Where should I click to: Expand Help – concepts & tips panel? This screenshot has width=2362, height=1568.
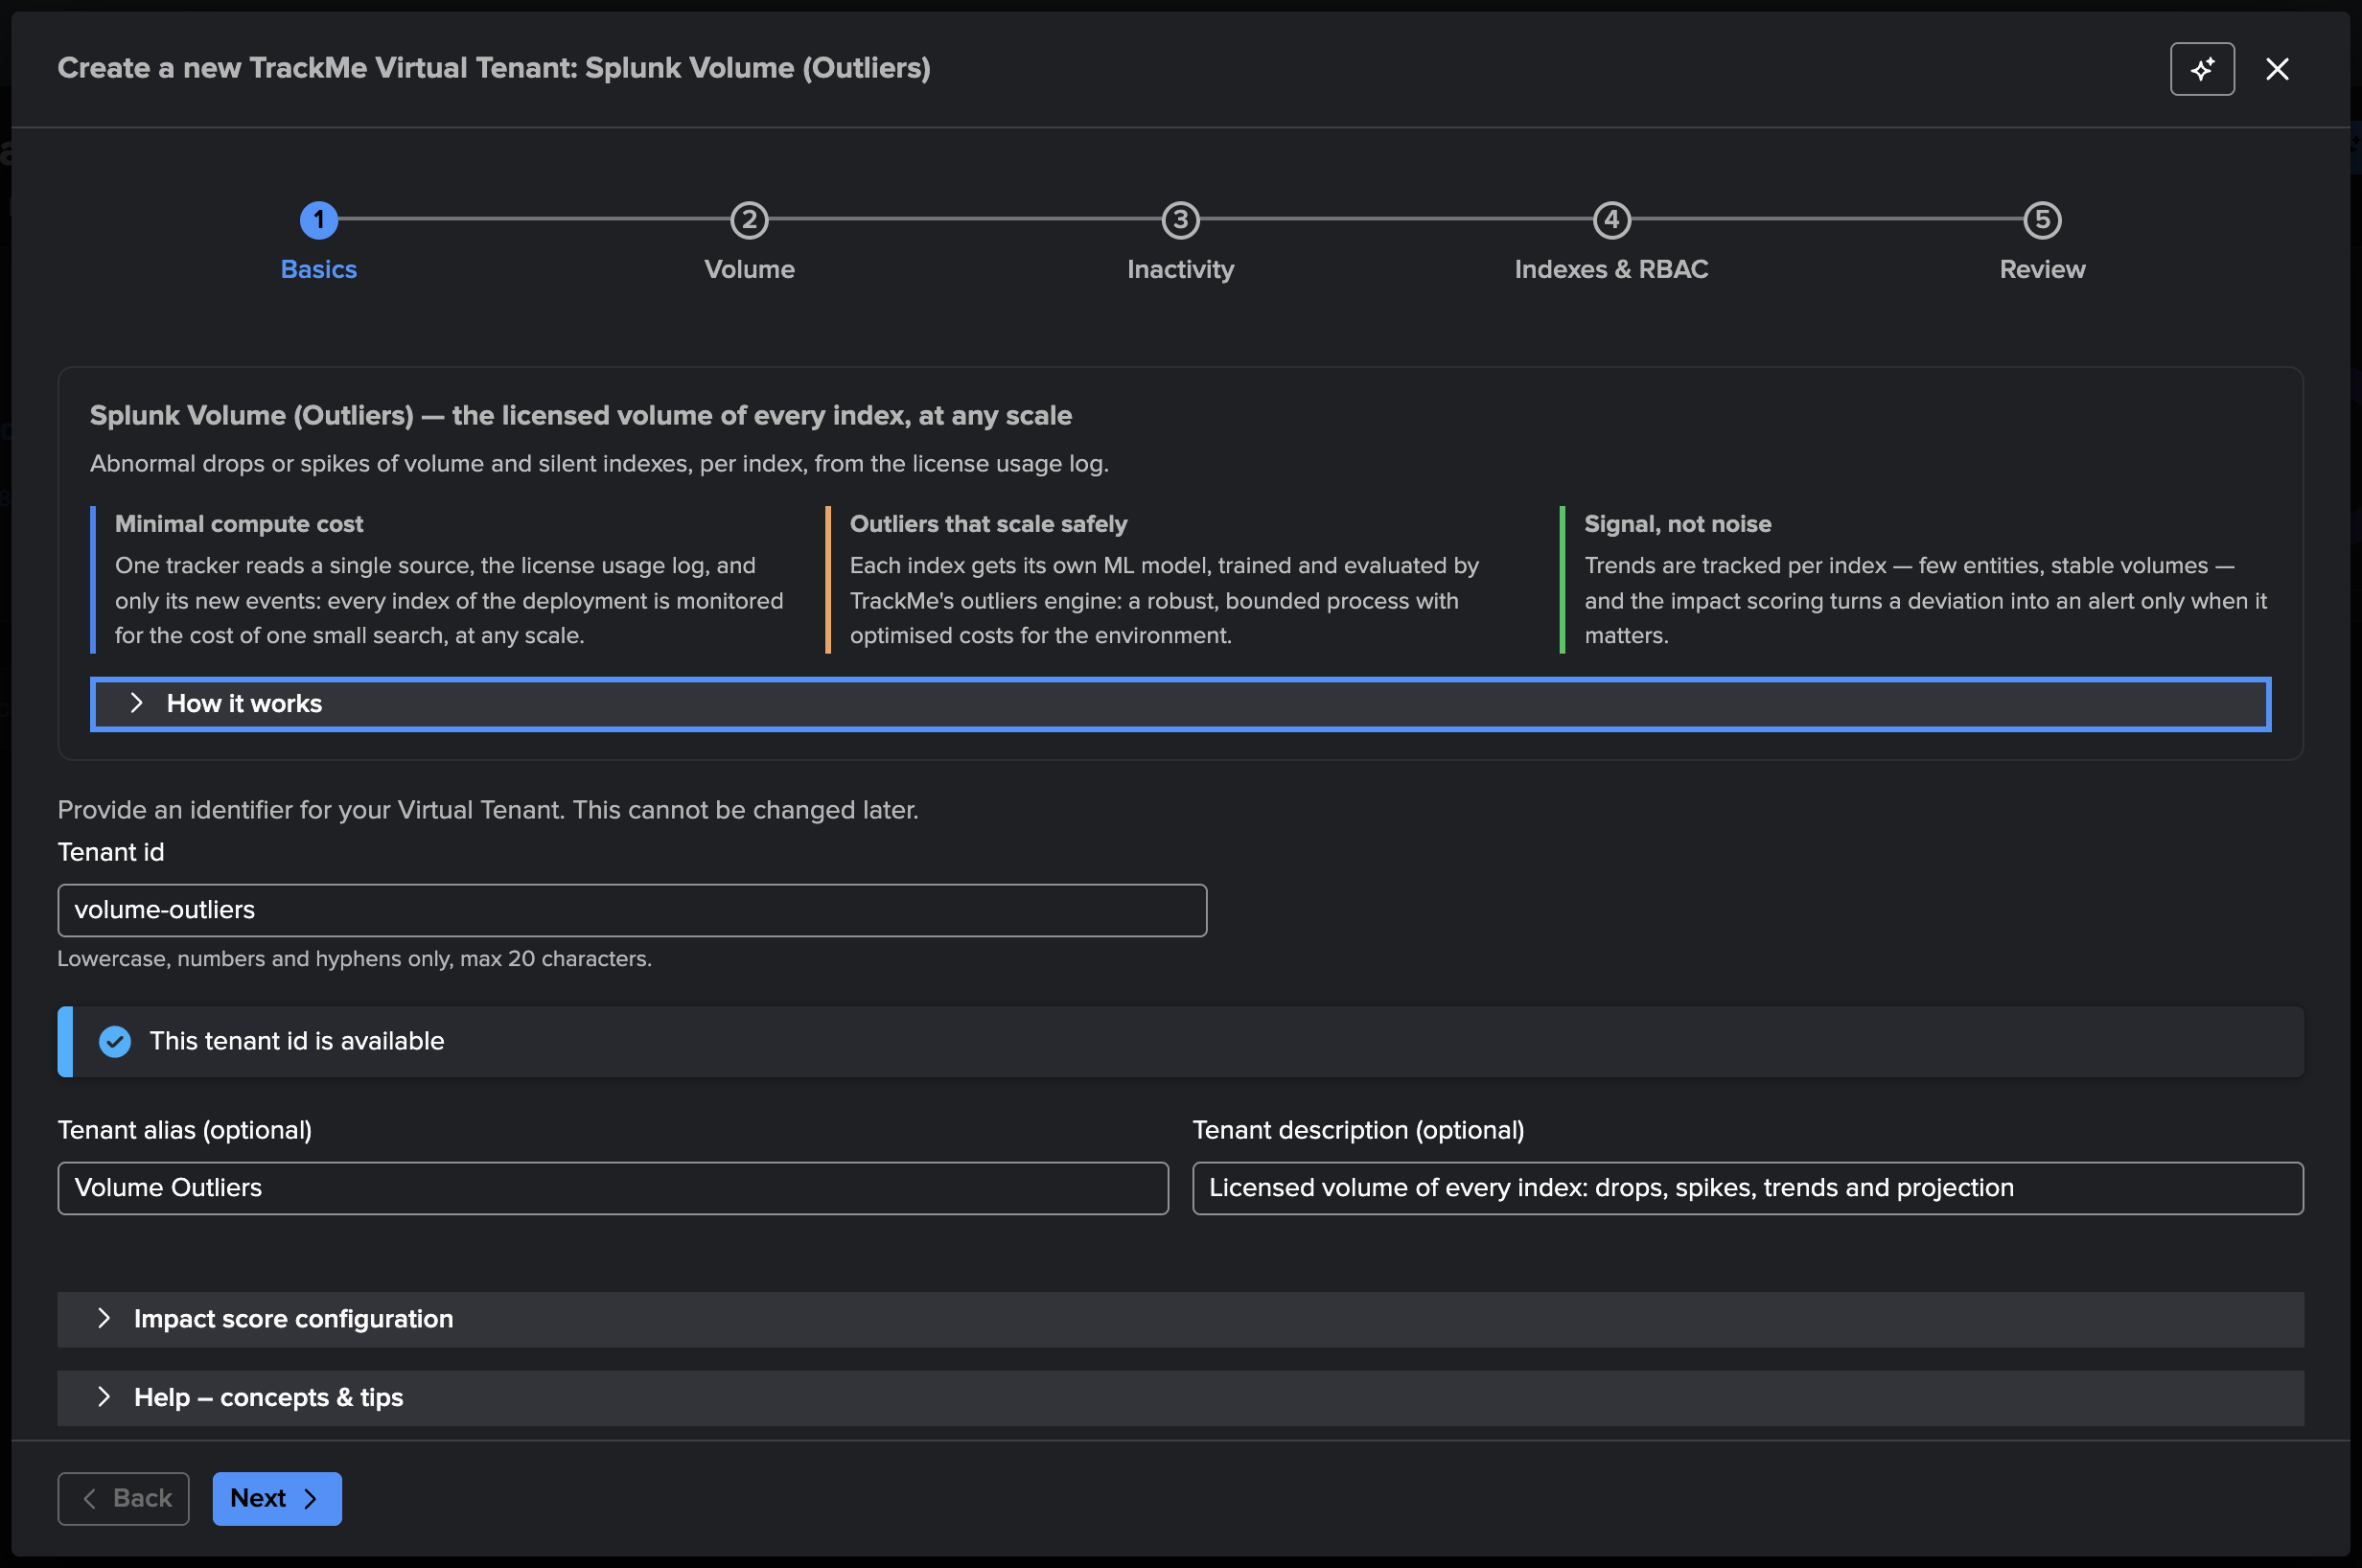(1180, 1398)
